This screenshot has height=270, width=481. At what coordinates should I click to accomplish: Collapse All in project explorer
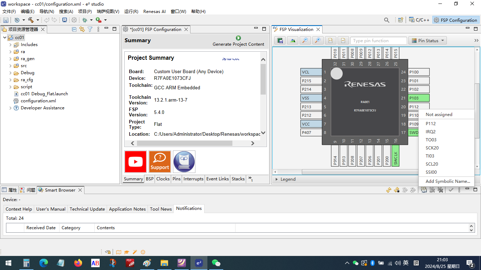[x=74, y=29]
